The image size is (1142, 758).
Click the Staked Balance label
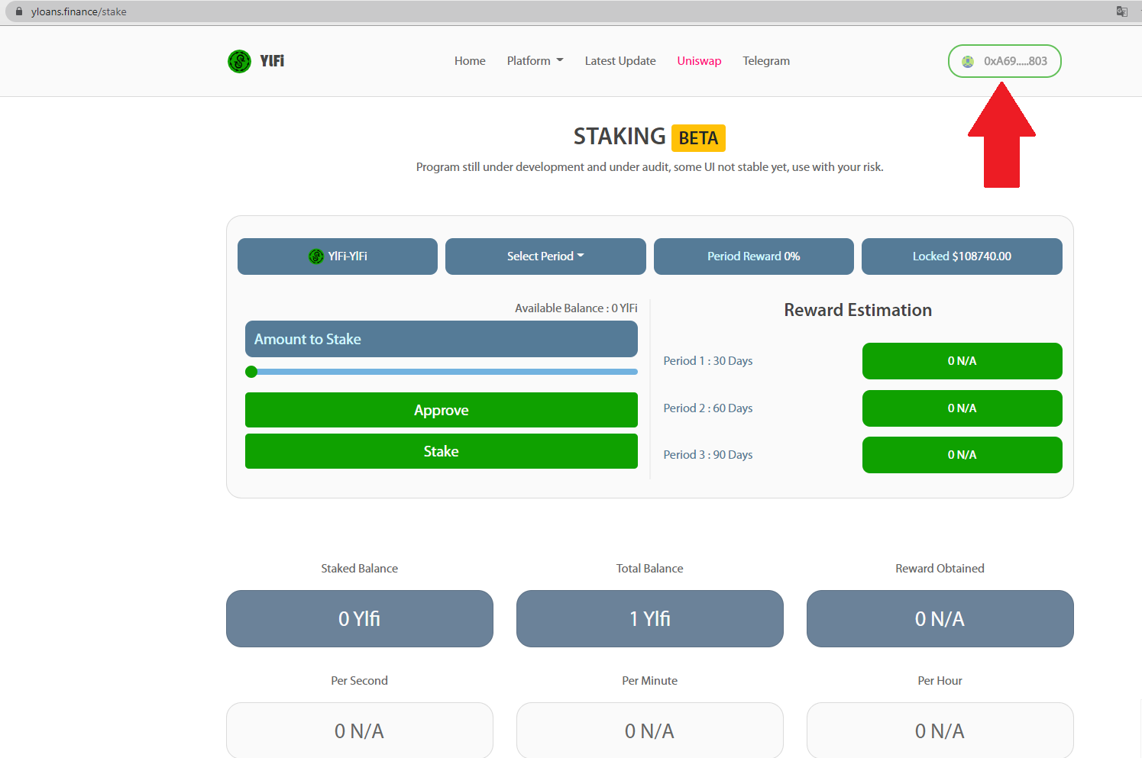click(360, 569)
